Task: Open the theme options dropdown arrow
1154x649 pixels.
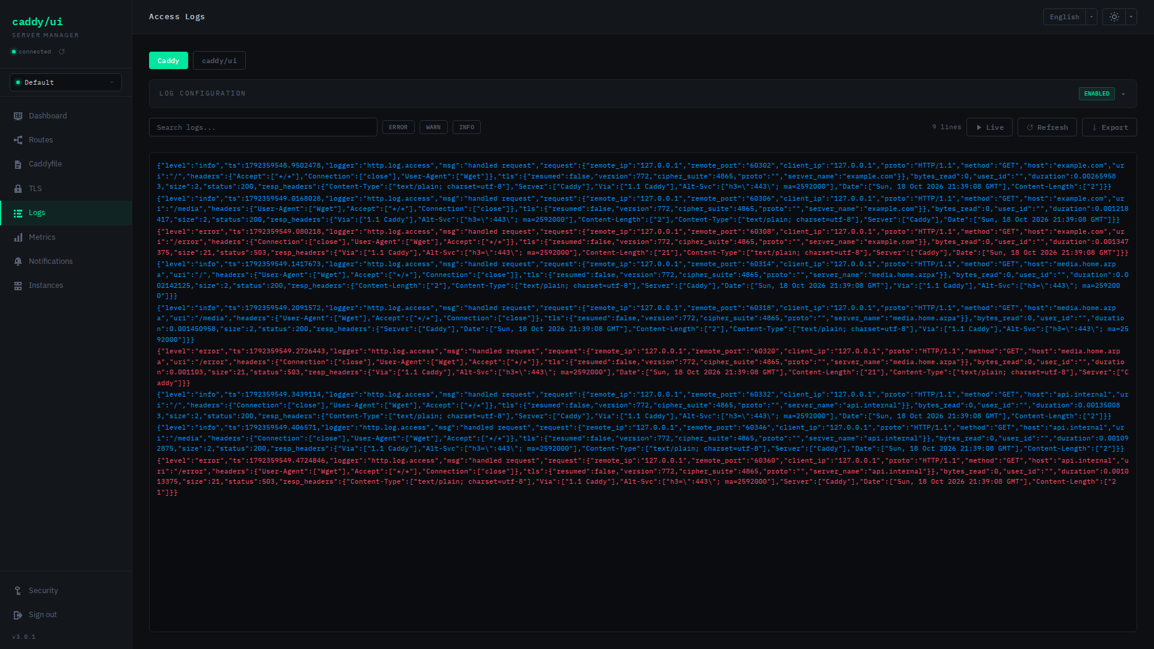Action: (x=1131, y=17)
